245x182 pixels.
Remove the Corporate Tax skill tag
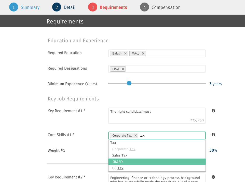(136, 136)
